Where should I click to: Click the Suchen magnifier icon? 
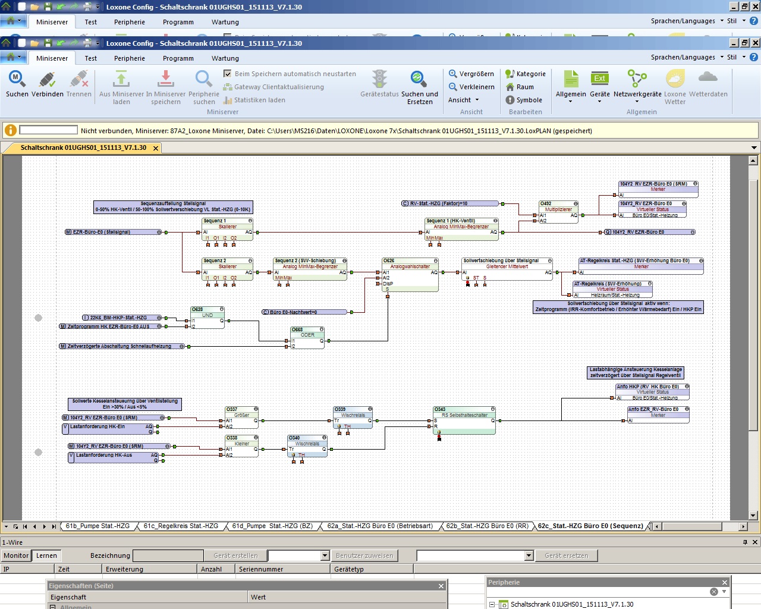17,79
